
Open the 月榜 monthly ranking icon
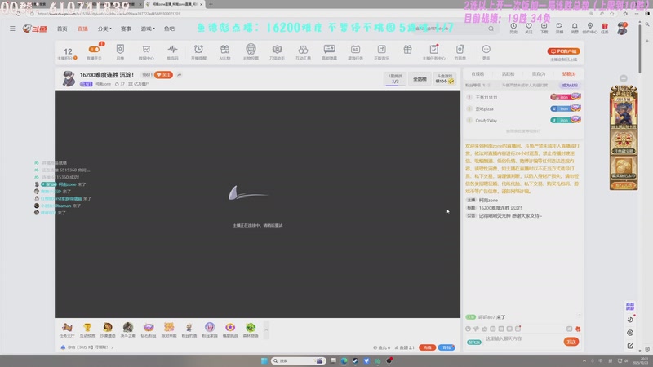pyautogui.click(x=120, y=49)
